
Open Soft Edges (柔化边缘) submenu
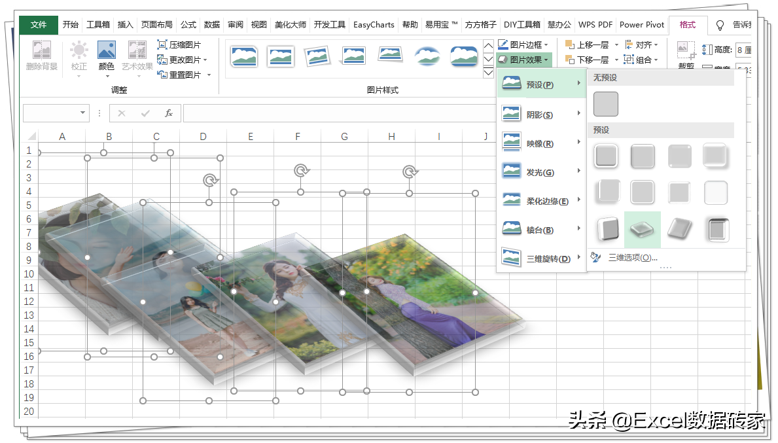(541, 201)
